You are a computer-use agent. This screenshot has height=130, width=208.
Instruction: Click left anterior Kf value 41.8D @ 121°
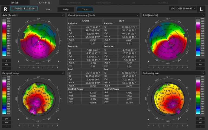[x=129, y=27]
